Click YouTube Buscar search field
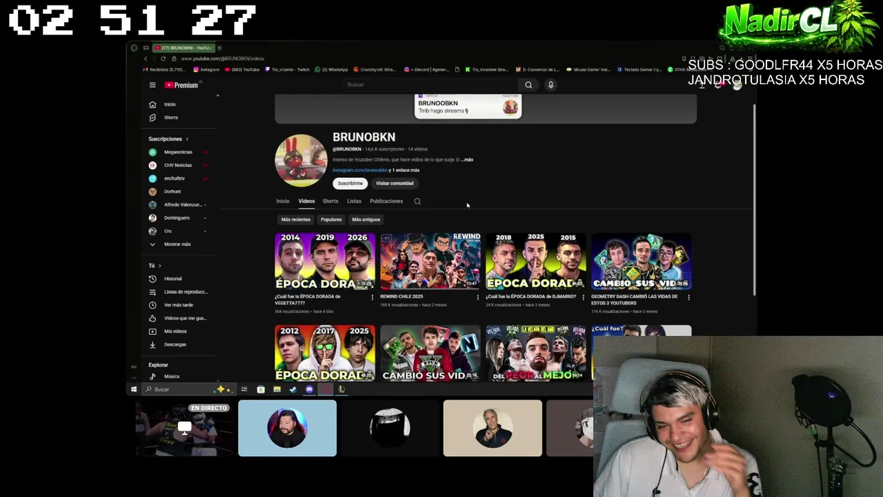 coord(431,85)
